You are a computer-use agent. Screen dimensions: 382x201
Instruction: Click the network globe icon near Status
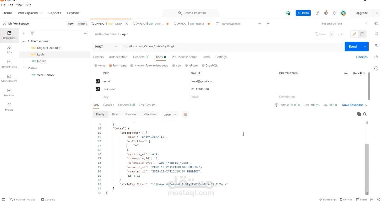pos(276,105)
